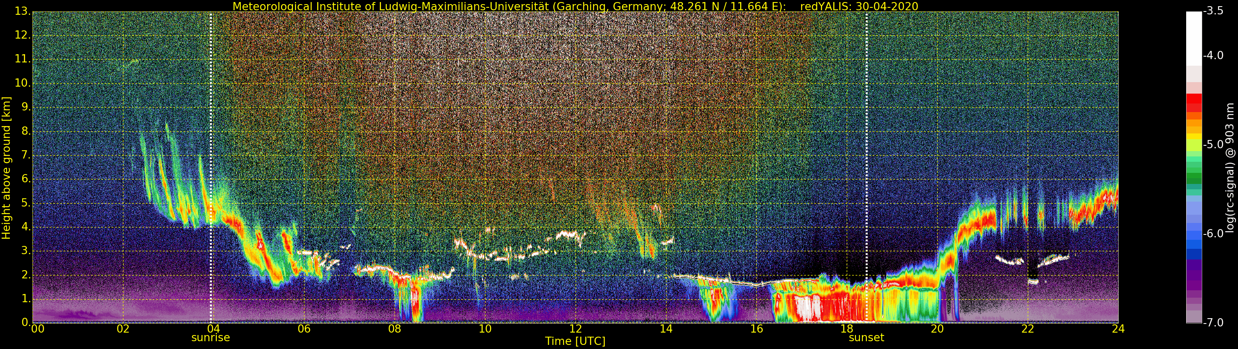Click the 'sunset' label below the time axis
This screenshot has width=1238, height=349.
point(866,338)
